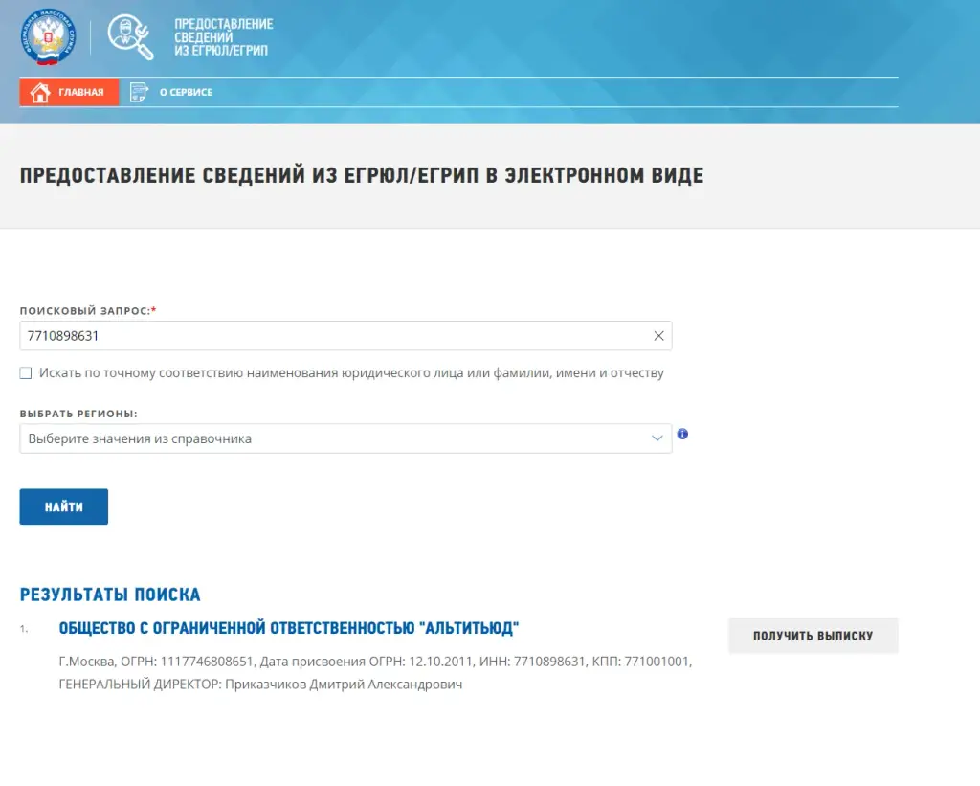This screenshot has height=786, width=980.
Task: Click the ПОИСКОВЫЙ ЗАПРОС field label
Action: pos(88,311)
